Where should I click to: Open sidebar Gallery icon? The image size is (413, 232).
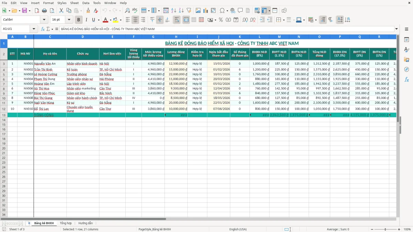[406, 60]
